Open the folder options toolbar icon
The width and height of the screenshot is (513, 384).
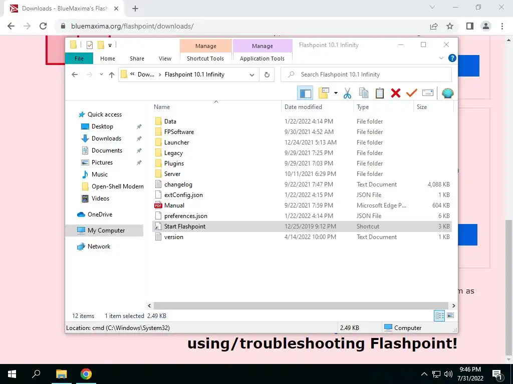pos(324,93)
